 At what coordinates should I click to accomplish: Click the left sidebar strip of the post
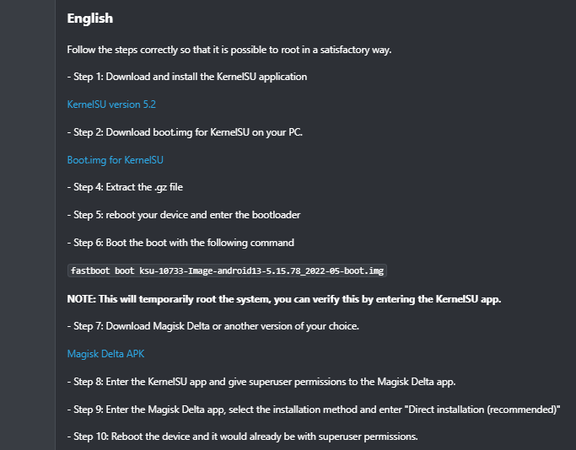[x=28, y=225]
